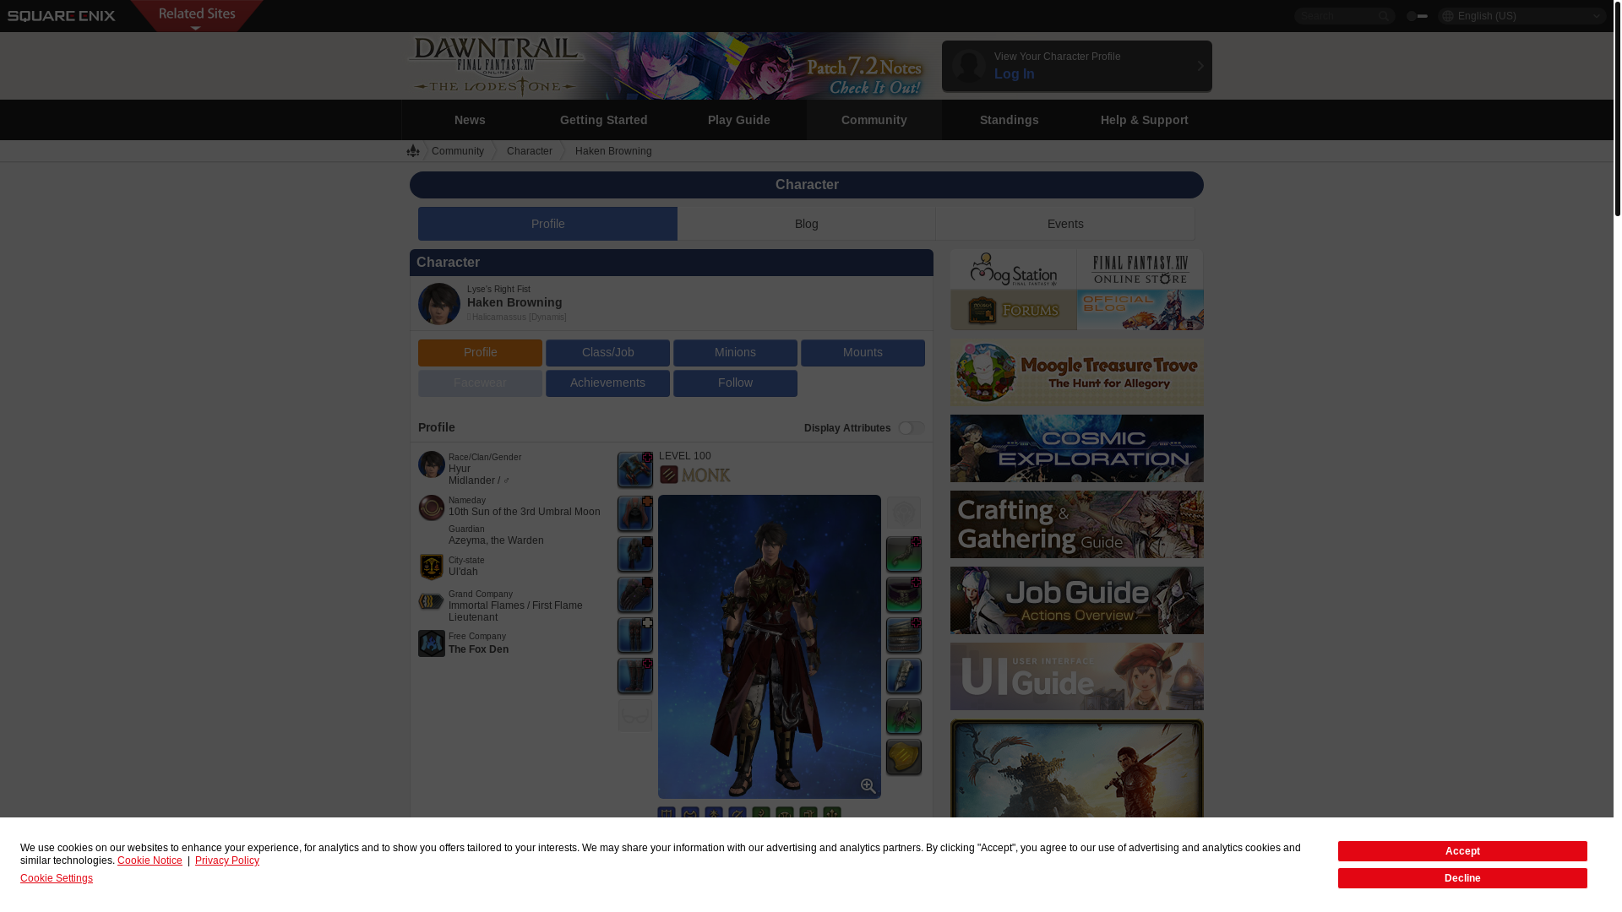Screen dimensions: 1622x912
Task: Click the empty facewear glasses slot
Action: 635,715
